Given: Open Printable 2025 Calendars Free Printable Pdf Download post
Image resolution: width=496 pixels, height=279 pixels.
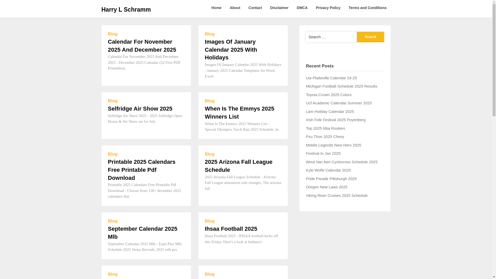Looking at the screenshot, I should [142, 170].
